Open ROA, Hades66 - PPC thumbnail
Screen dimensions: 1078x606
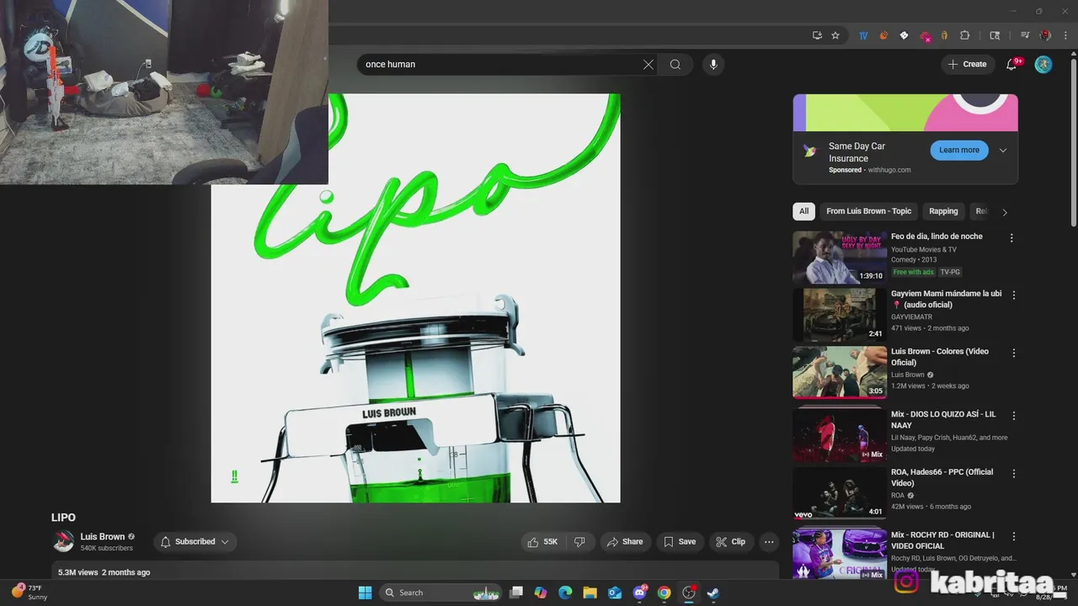click(x=840, y=492)
